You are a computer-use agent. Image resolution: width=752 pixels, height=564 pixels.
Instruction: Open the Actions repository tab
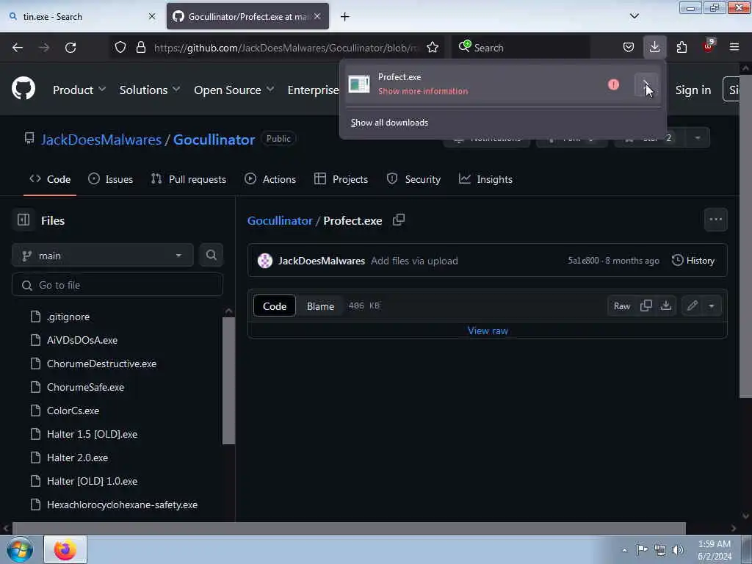coord(270,179)
